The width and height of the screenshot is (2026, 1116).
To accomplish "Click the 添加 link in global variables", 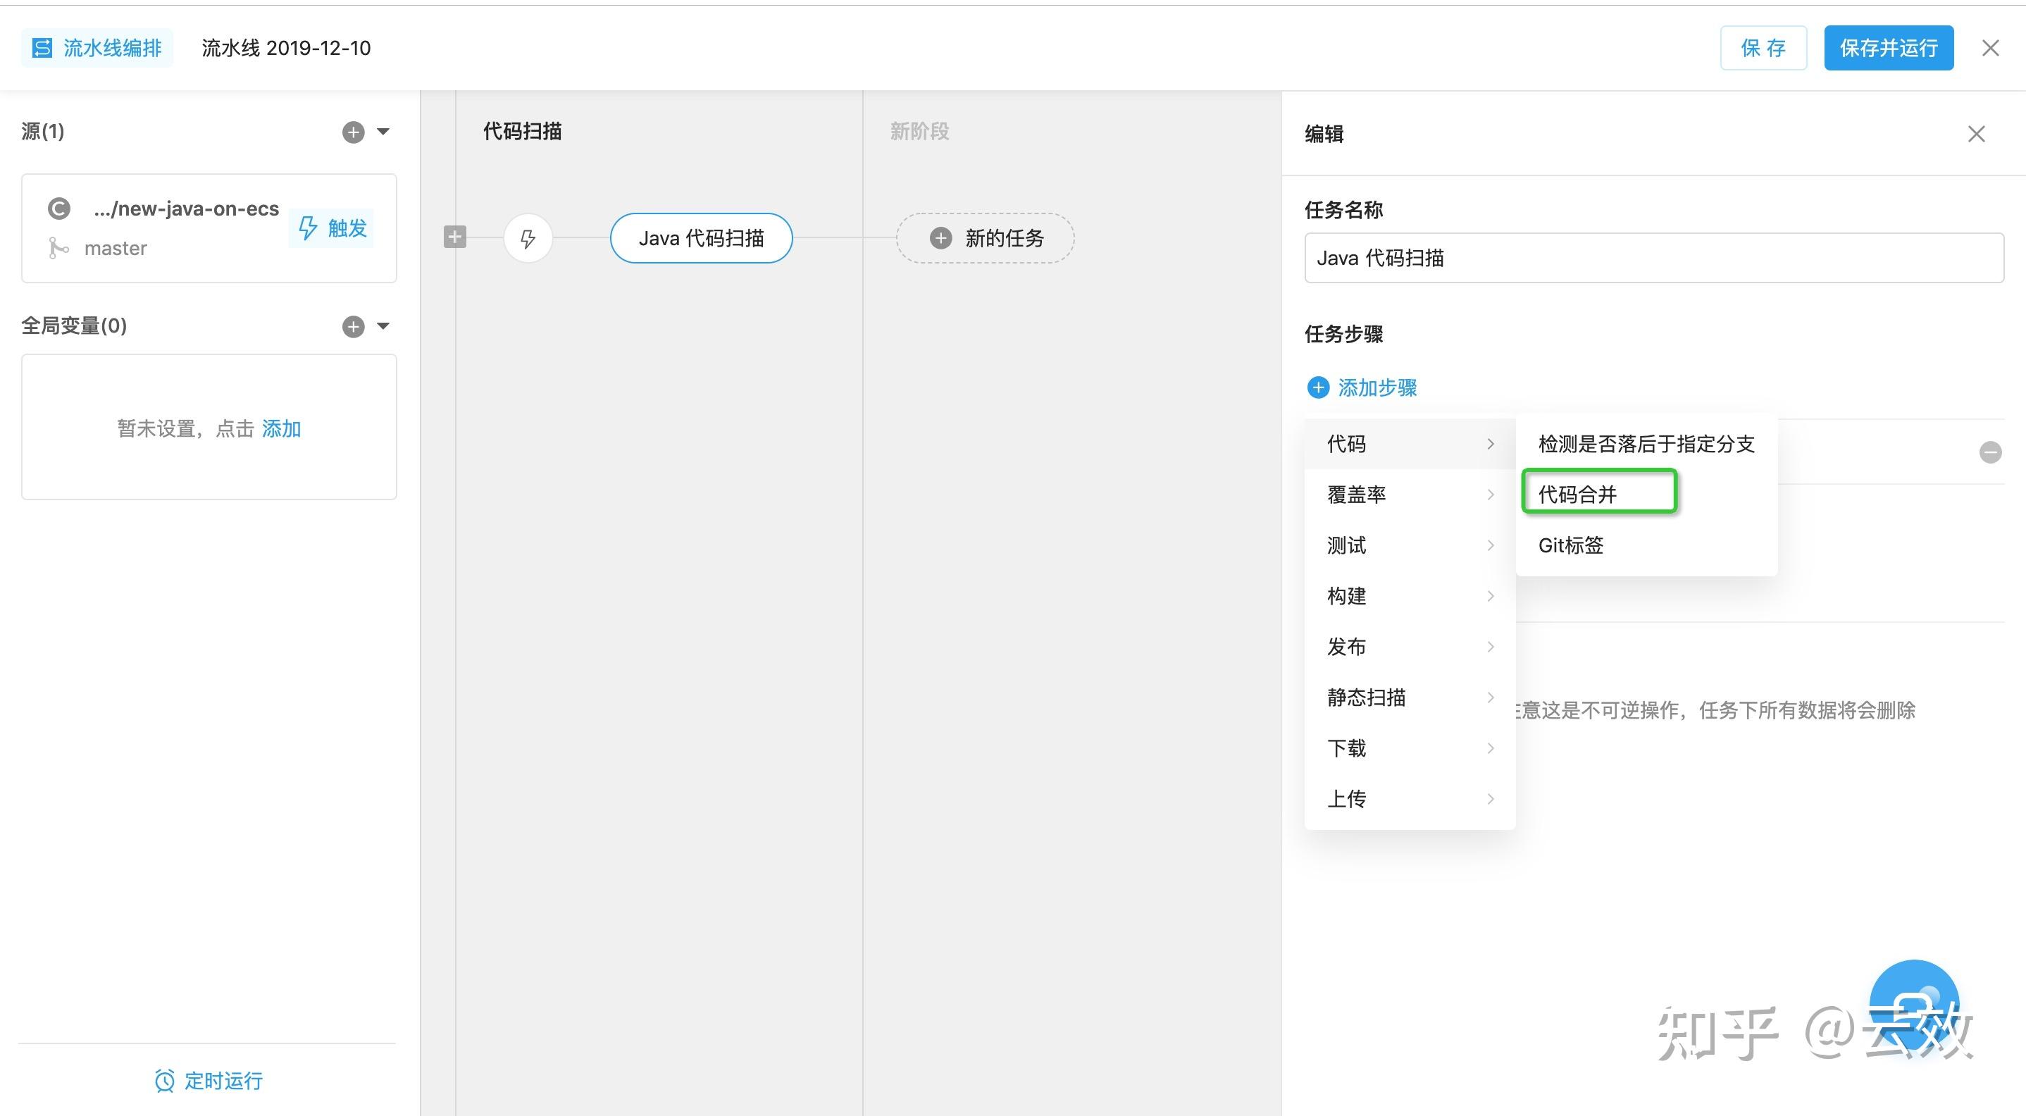I will coord(281,428).
